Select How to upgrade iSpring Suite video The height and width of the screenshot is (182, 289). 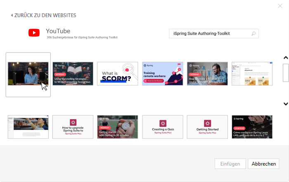pyautogui.click(x=73, y=127)
